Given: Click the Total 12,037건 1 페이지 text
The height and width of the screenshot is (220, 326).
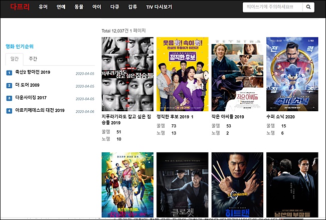Looking at the screenshot, I should (123, 31).
